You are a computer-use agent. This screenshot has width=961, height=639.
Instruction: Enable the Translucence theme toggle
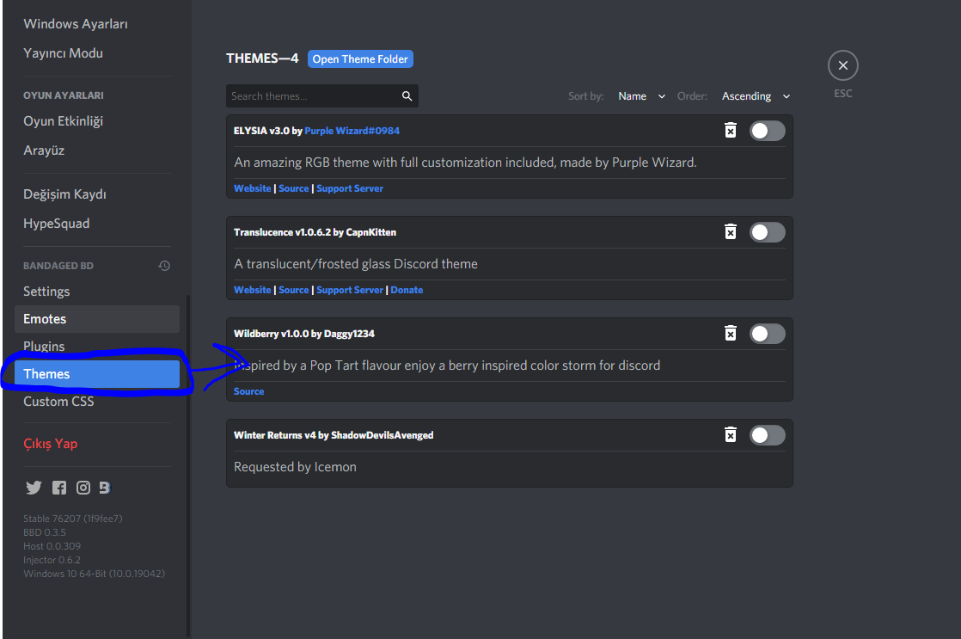point(767,232)
